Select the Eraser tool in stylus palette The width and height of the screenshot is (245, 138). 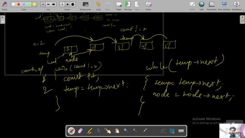80,131
